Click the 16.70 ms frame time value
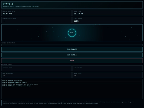The image size is (144, 108). click(78, 14)
